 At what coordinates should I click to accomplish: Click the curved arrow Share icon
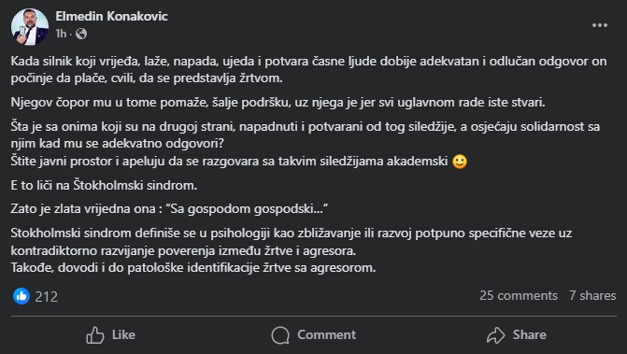coord(496,334)
